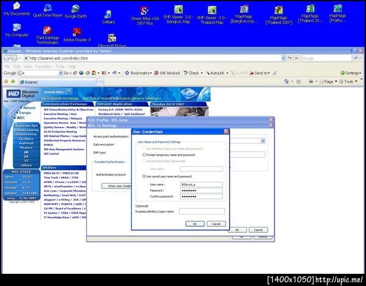
Task: Open the File menu
Action: (7, 66)
